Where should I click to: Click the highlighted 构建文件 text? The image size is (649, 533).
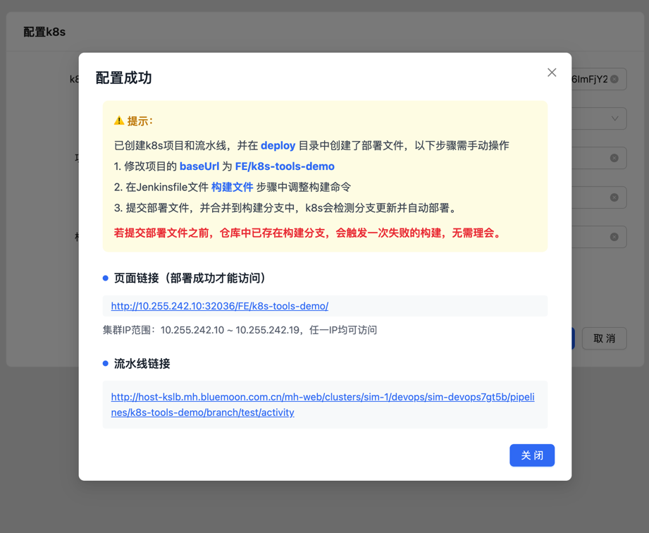pyautogui.click(x=233, y=188)
